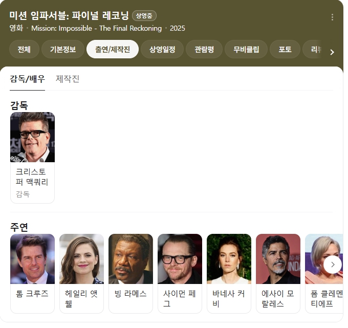Open 사이먼 페그 photo thumbnail
348x328 pixels.
180,259
